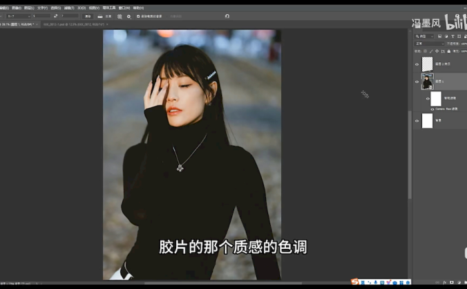The width and height of the screenshot is (467, 289).
Task: Toggle smart filters visibility eye
Action: tap(428, 99)
